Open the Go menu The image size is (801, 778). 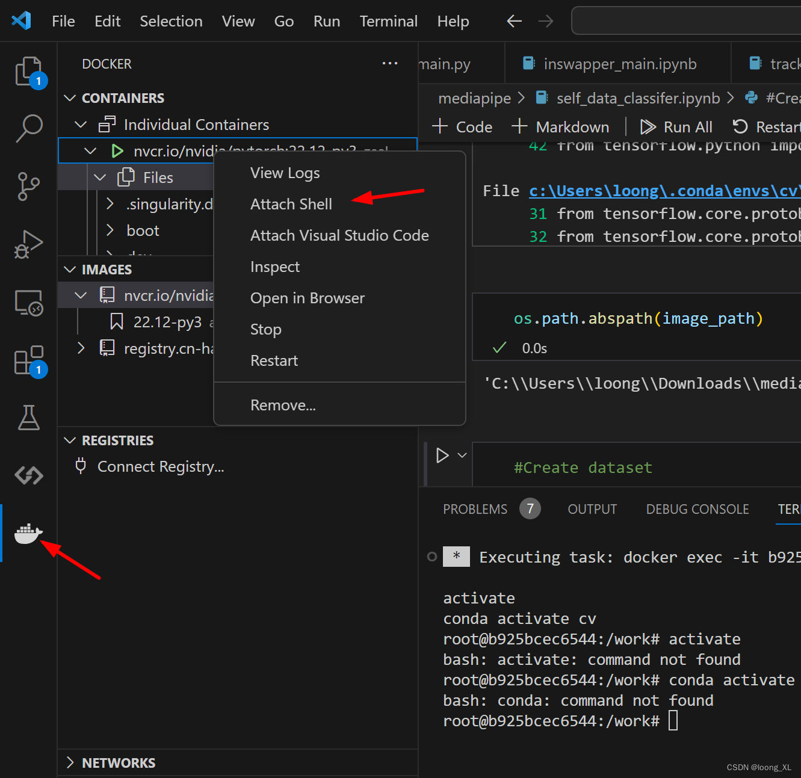(x=284, y=21)
